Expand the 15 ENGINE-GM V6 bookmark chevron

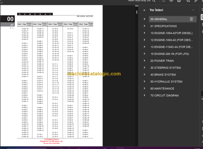(x=144, y=54)
